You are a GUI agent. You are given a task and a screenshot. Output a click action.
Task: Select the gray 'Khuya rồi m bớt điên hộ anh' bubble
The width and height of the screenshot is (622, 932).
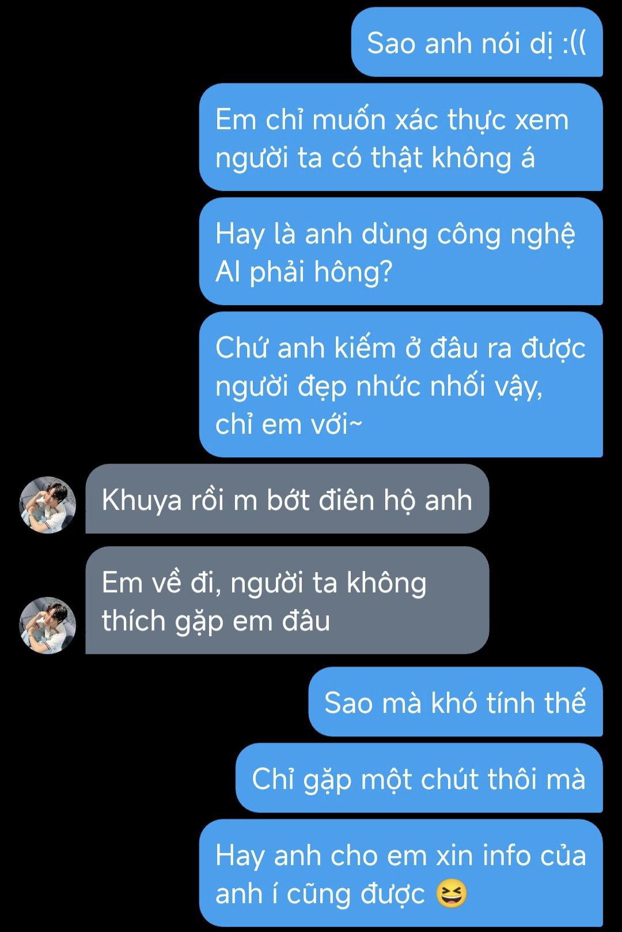point(287,499)
